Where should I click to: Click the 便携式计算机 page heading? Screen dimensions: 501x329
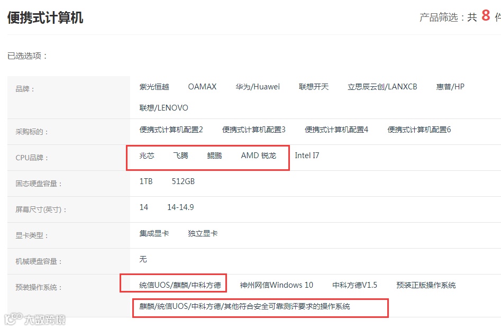[x=45, y=17]
